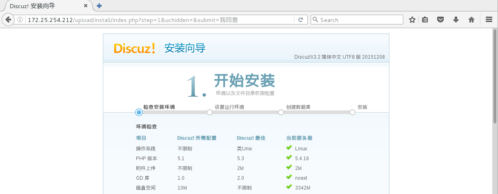
Task: Click the search magnifier icon
Action: point(315,20)
